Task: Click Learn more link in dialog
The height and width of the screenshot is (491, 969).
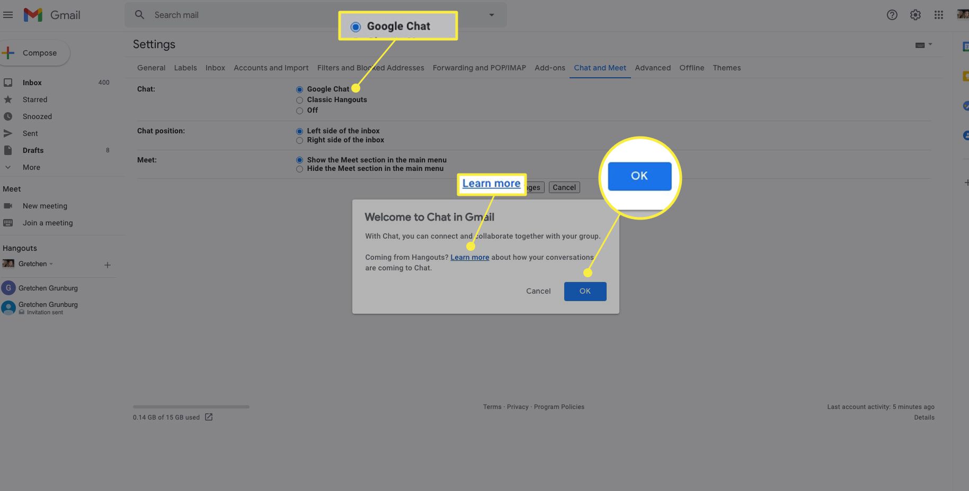Action: (469, 257)
